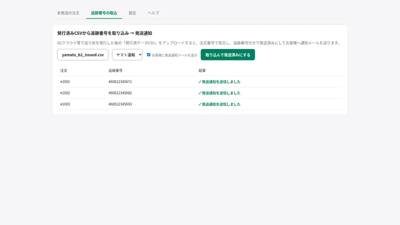Click tracking number 460012345671

[x=120, y=81]
